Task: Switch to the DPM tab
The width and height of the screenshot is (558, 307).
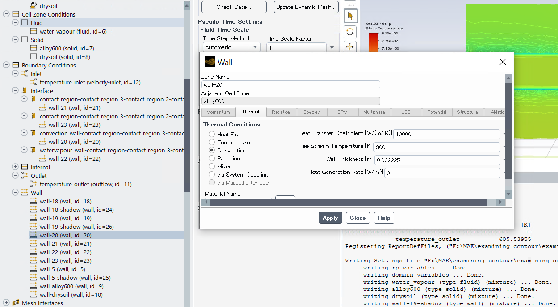Action: coord(343,112)
